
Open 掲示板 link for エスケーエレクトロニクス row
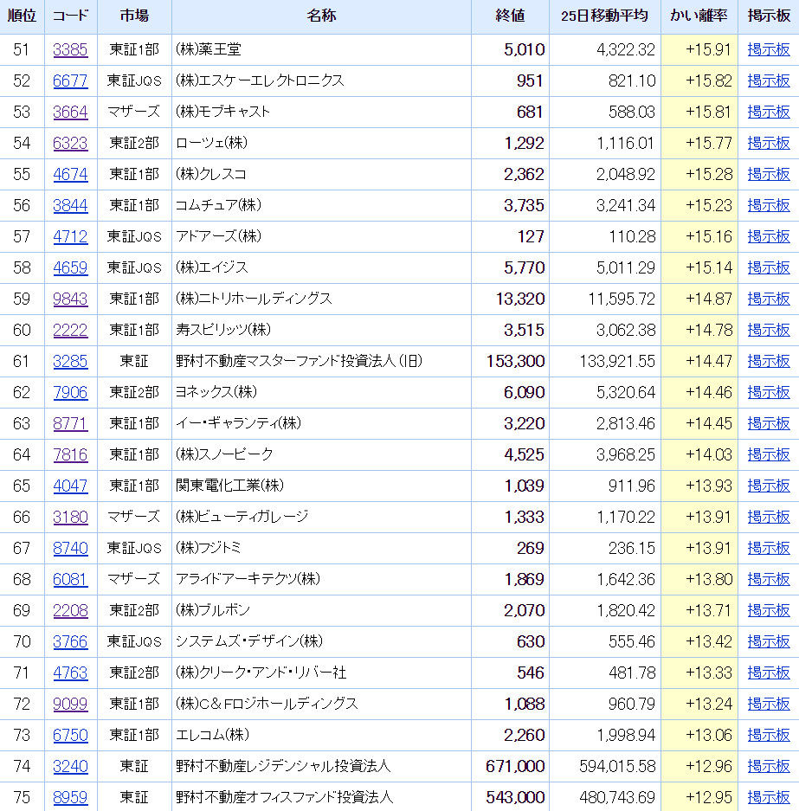point(769,80)
